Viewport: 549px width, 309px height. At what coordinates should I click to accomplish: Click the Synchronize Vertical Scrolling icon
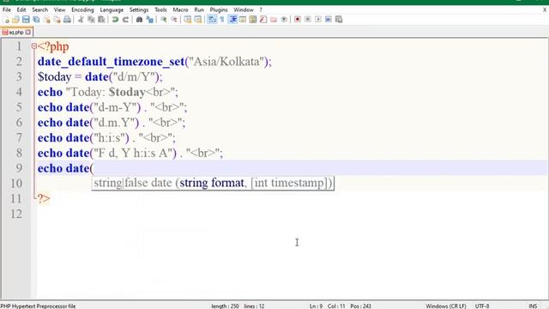[188, 20]
